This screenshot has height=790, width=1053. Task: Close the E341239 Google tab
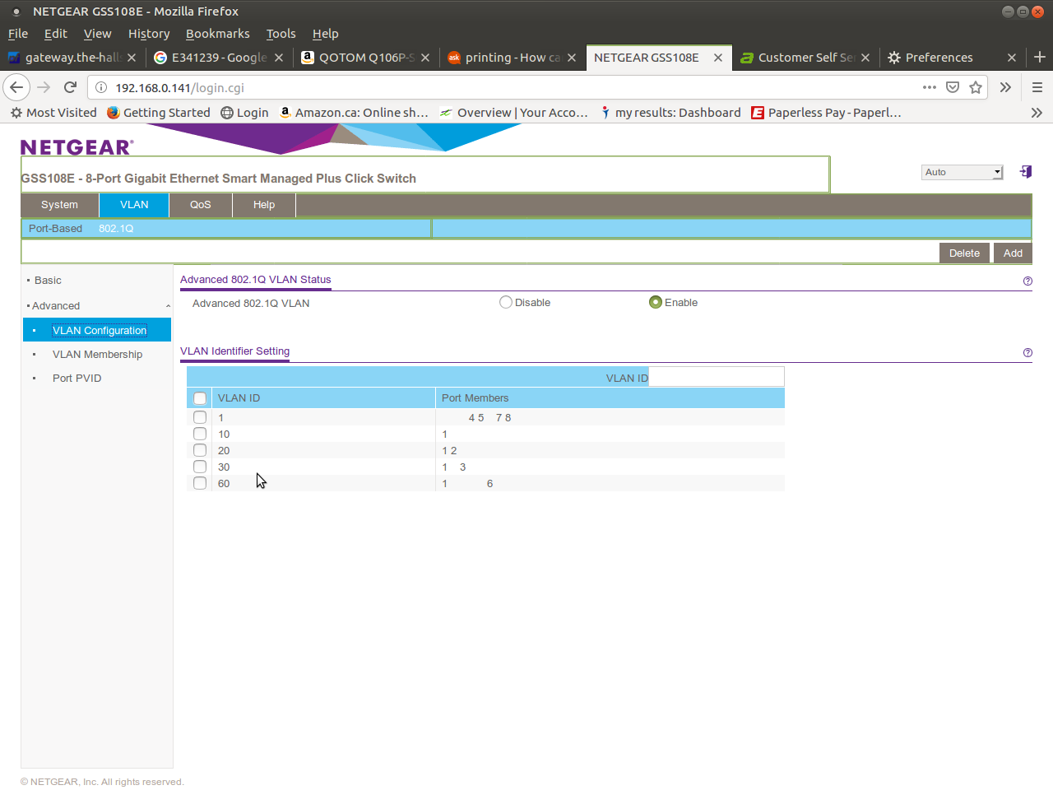pyautogui.click(x=279, y=58)
